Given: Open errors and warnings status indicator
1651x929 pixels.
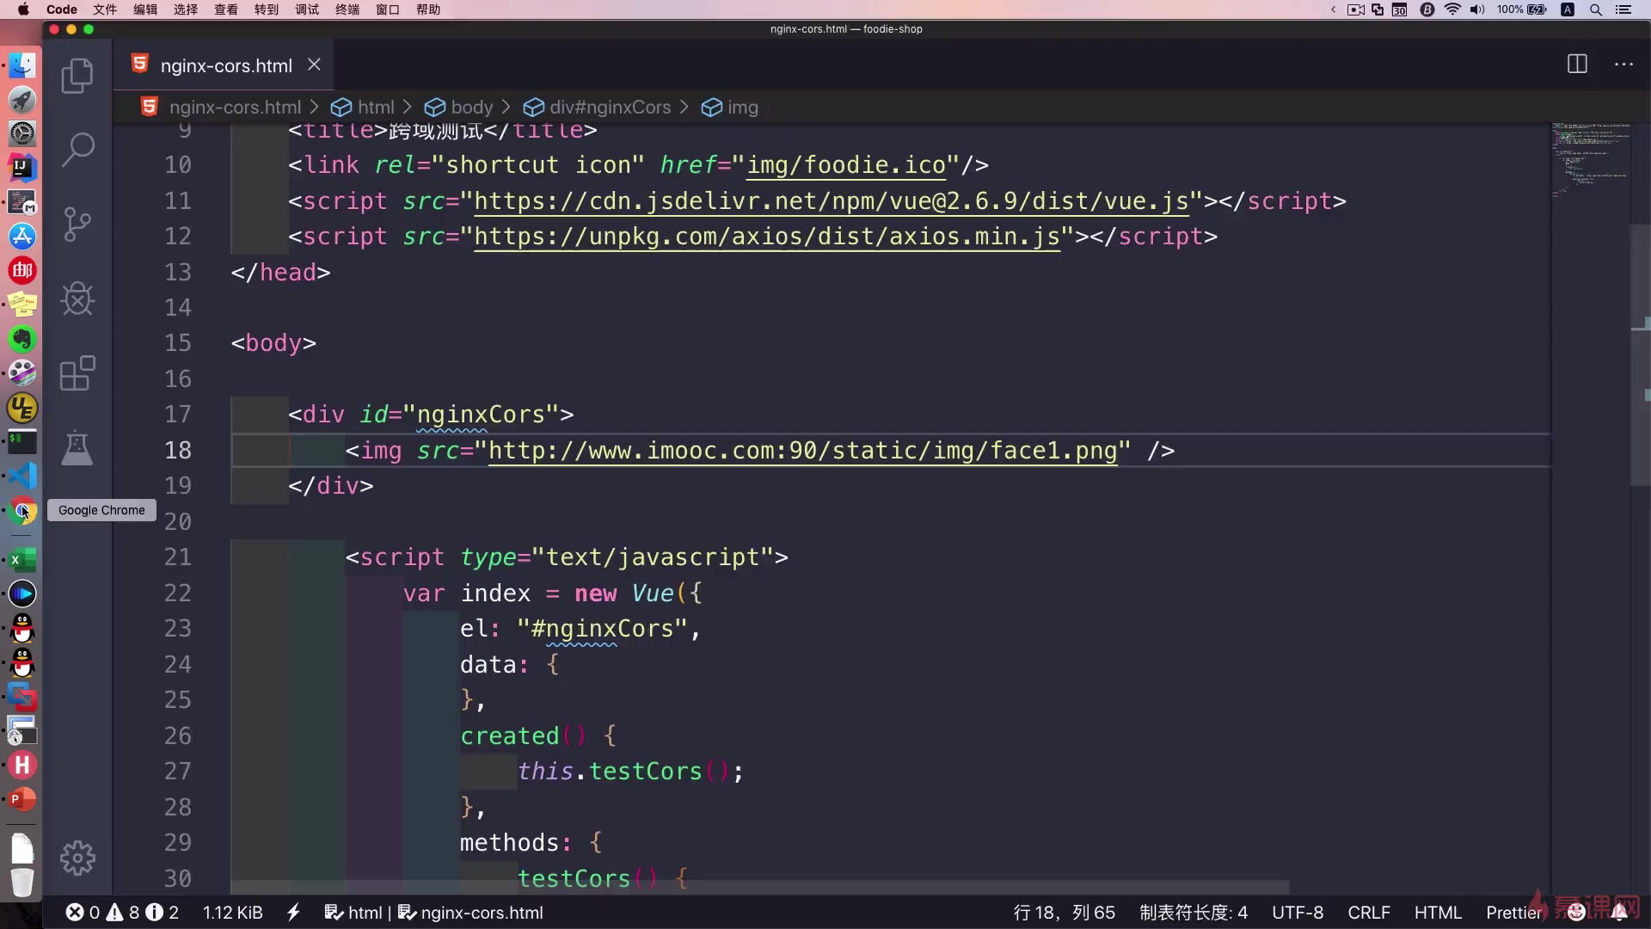Looking at the screenshot, I should 122,913.
